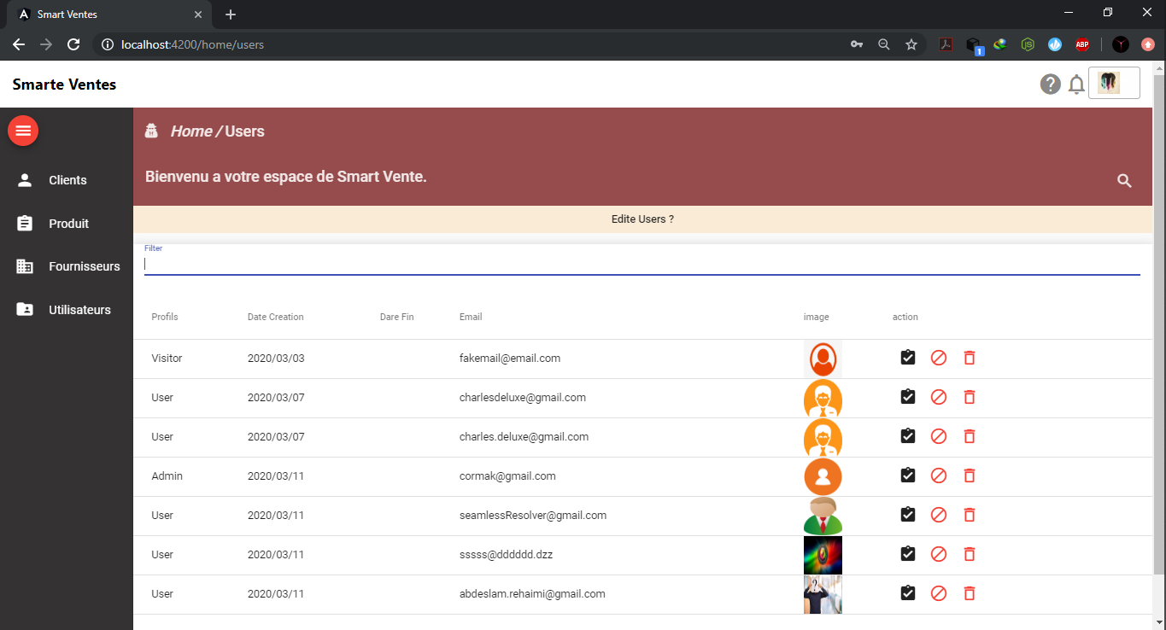The height and width of the screenshot is (630, 1166).
Task: Validate user charlesdeluxe@gmail.com with check icon
Action: point(908,397)
